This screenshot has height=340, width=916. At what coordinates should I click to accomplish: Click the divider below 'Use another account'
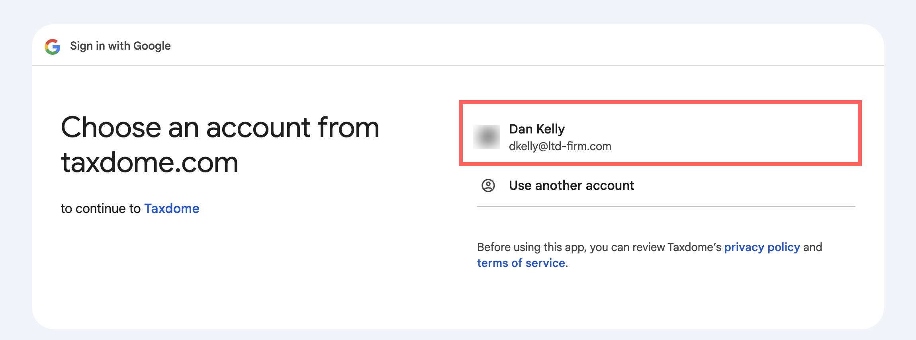point(666,207)
